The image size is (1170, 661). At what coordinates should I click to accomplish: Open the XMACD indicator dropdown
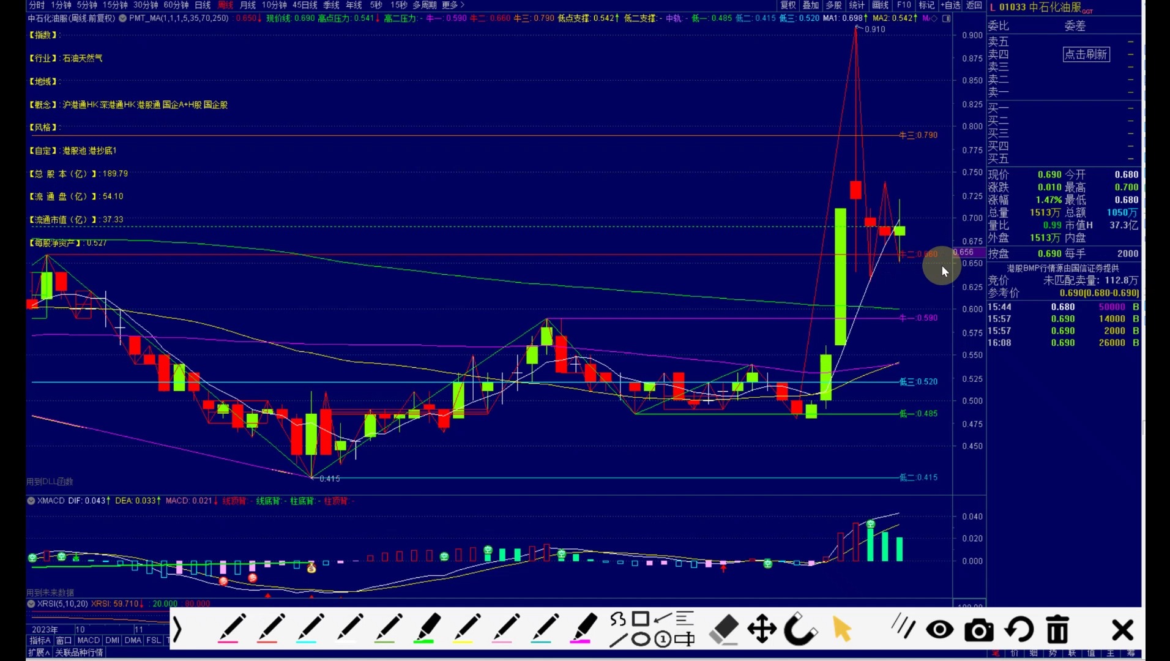(x=31, y=501)
